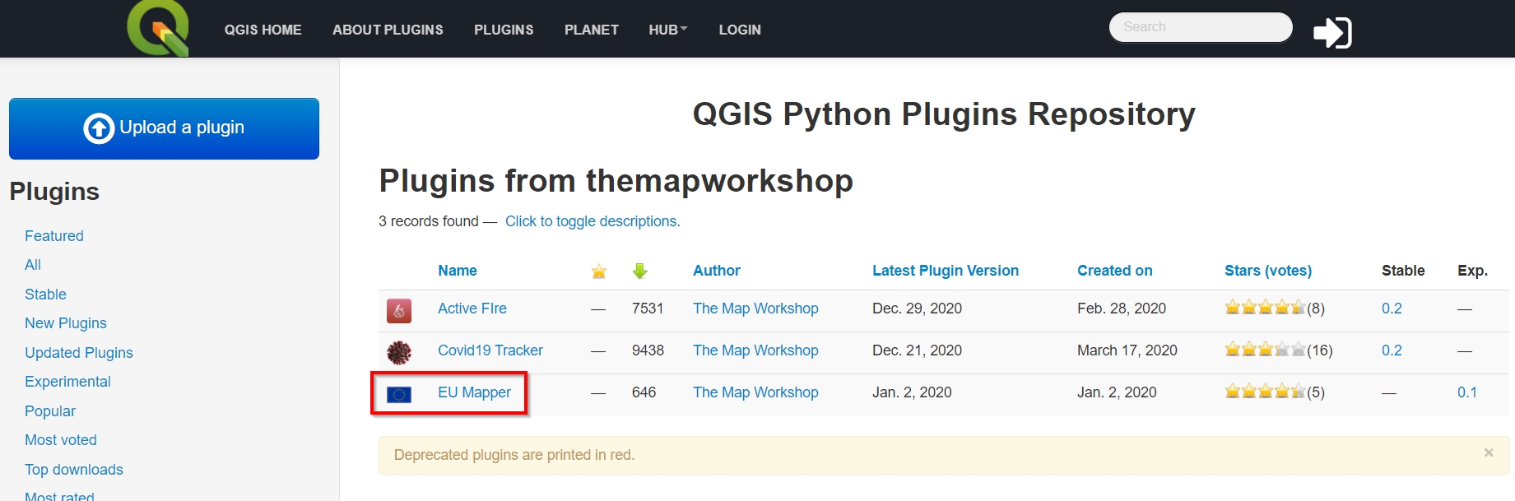Focus the Search input field
This screenshot has height=501, width=1515.
point(1200,27)
